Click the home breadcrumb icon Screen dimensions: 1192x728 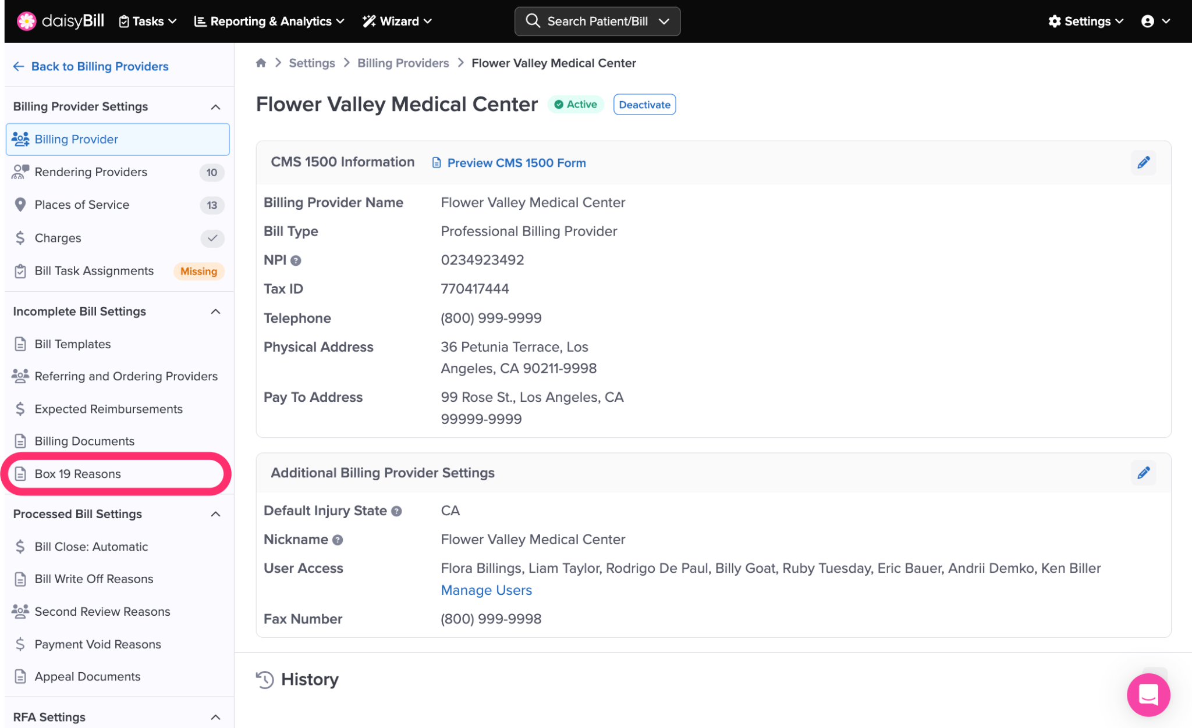click(x=261, y=63)
